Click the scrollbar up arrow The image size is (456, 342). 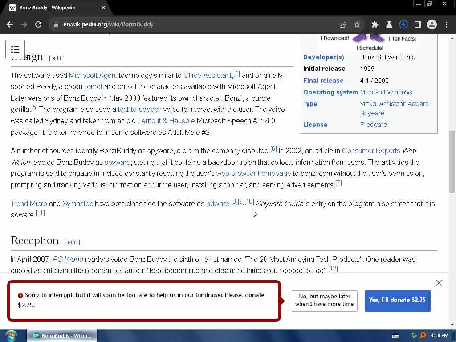pos(452,38)
